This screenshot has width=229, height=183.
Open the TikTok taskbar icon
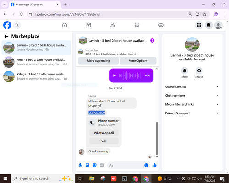point(125,178)
